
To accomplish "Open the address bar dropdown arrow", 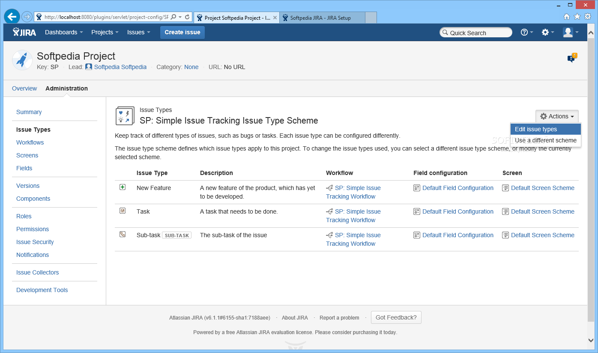I will pyautogui.click(x=180, y=17).
